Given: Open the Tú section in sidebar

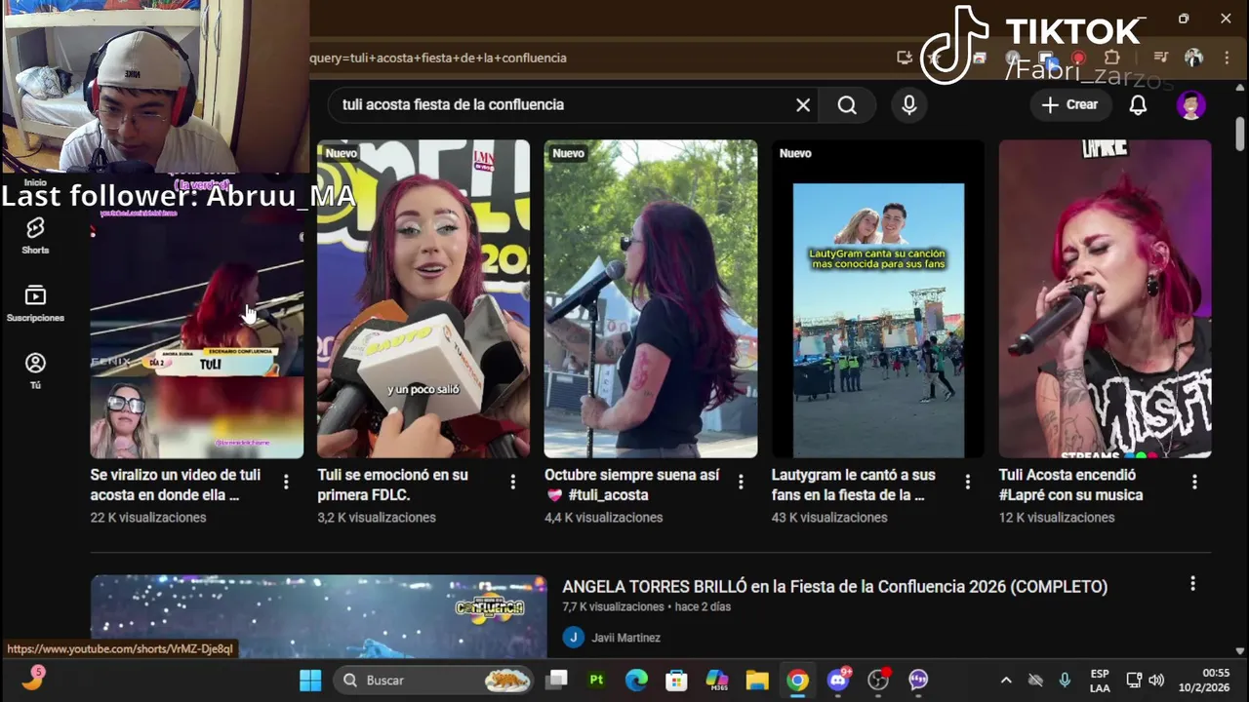Looking at the screenshot, I should click(35, 371).
